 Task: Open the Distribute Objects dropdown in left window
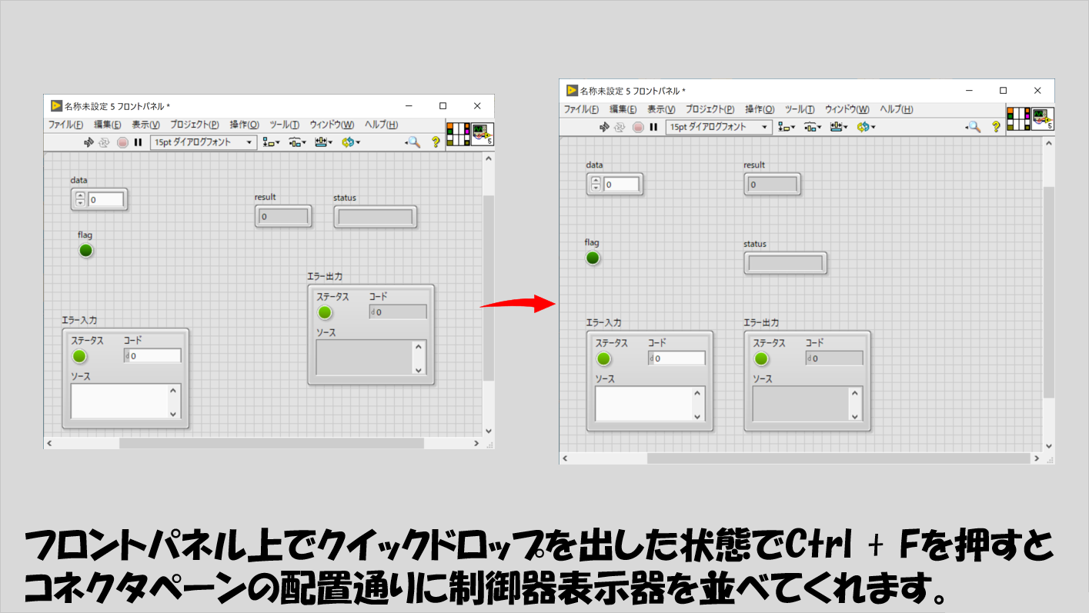(297, 142)
